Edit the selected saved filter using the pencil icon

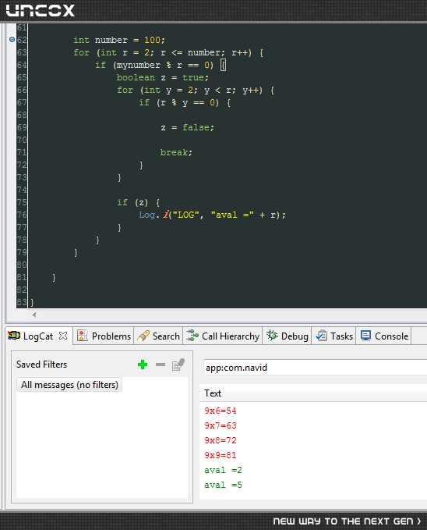click(x=178, y=365)
